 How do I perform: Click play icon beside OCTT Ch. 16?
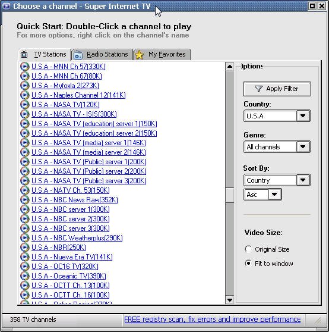click(x=24, y=295)
